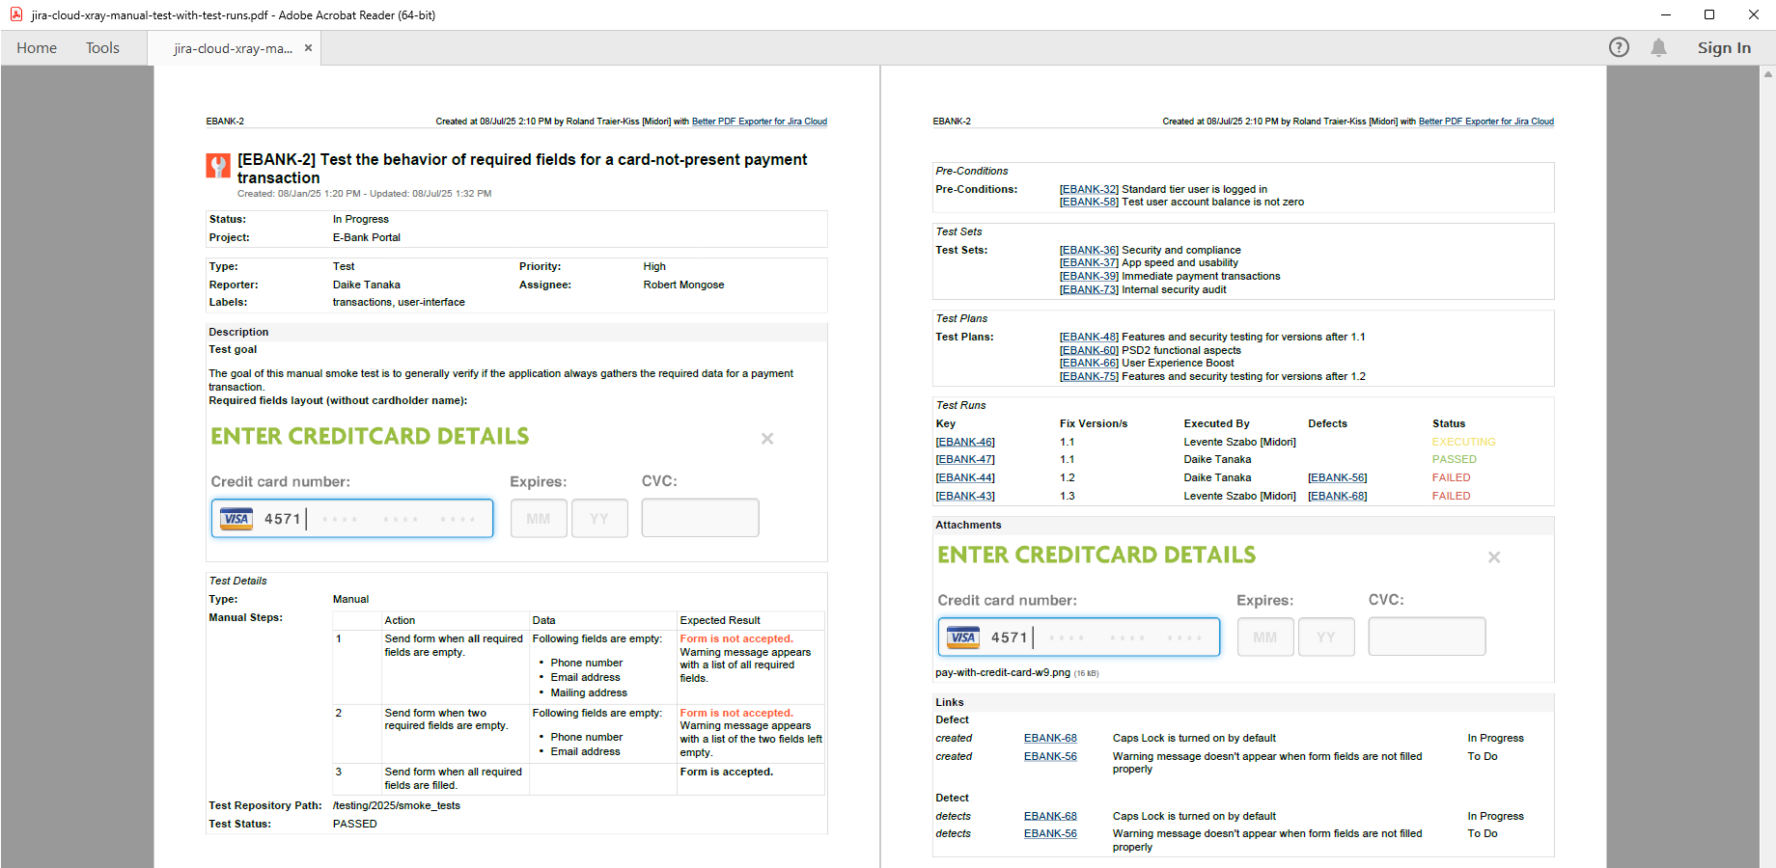
Task: Click the X icon on attachment creditcard image
Action: pos(1494,557)
